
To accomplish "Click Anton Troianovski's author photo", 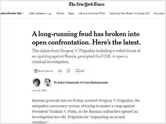I will pyautogui.click(x=36, y=82).
